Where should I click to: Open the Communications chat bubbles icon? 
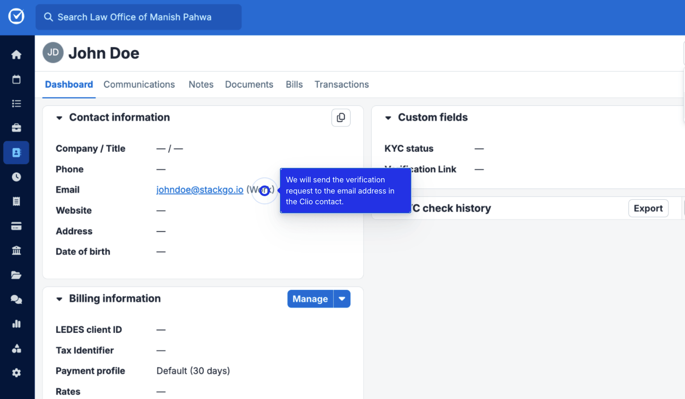(x=16, y=299)
